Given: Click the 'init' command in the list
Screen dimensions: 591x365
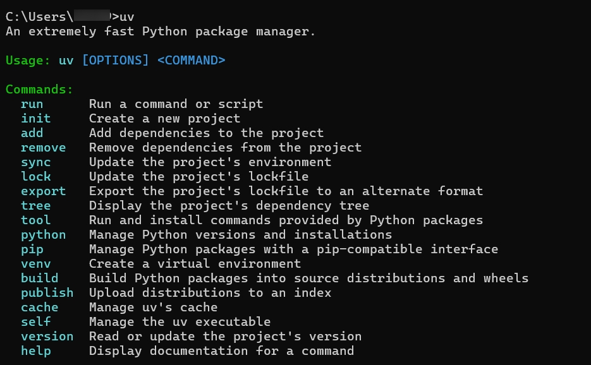Looking at the screenshot, I should (36, 119).
